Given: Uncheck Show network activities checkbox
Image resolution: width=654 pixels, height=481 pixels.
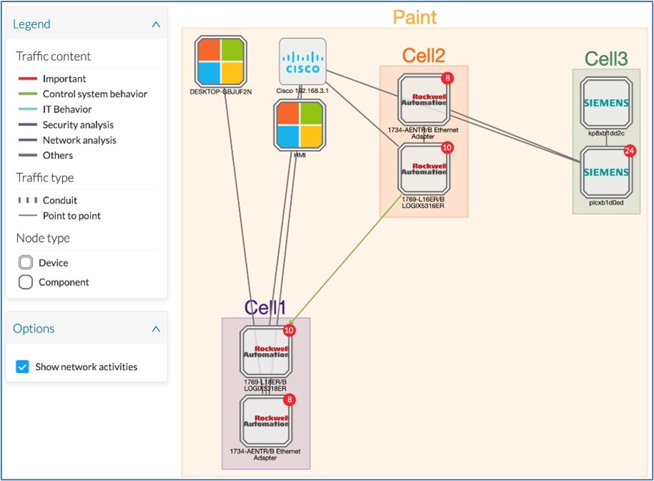Looking at the screenshot, I should [x=22, y=366].
